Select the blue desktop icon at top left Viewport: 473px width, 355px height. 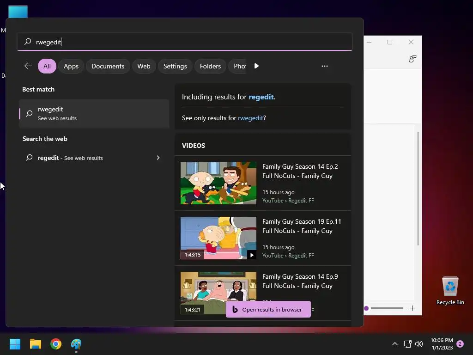click(x=18, y=12)
